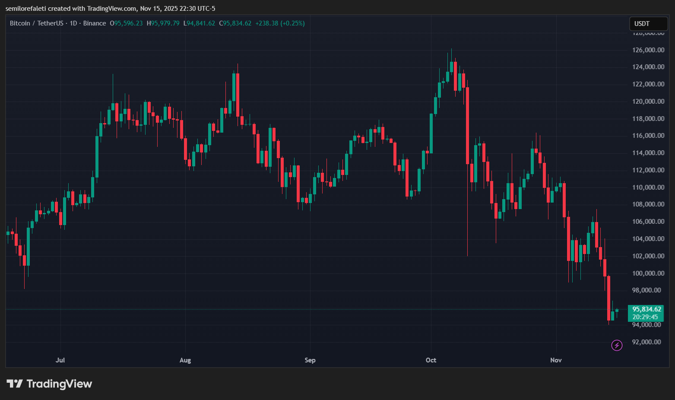This screenshot has height=400, width=675.
Task: Click the purple lightning instant-trading icon
Action: pos(617,345)
